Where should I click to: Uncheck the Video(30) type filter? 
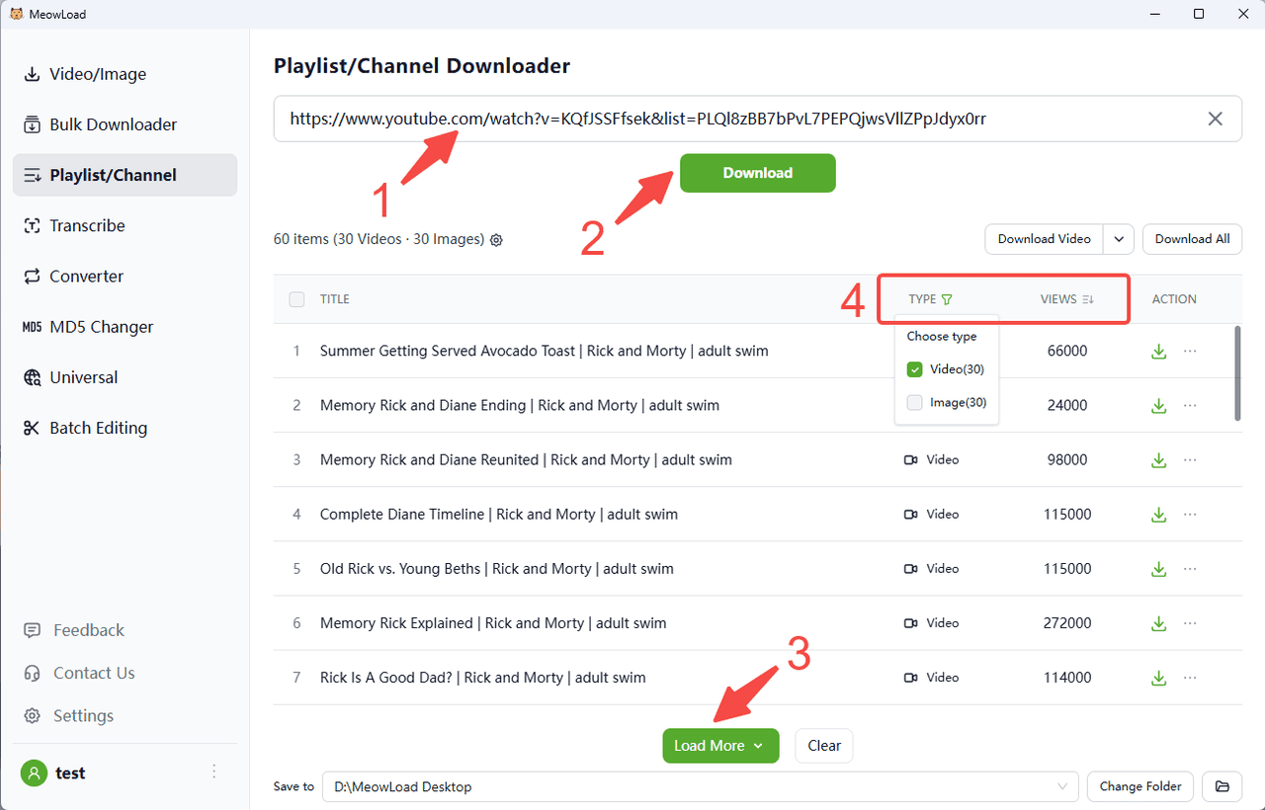click(914, 369)
